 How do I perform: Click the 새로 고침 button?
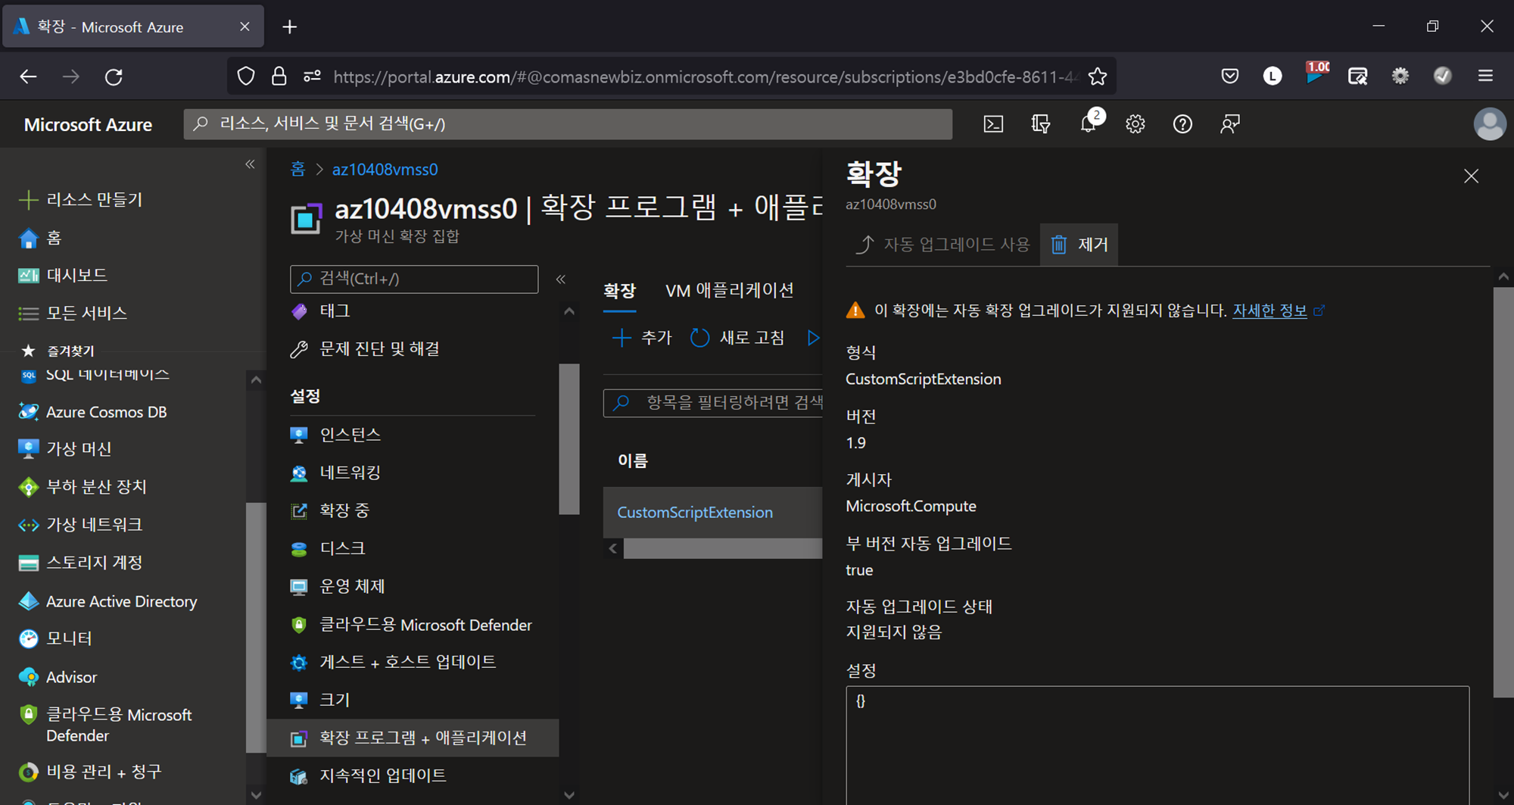[737, 338]
